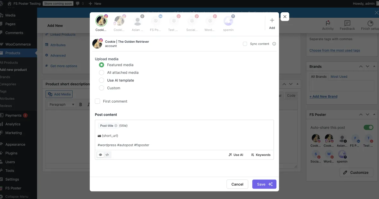This screenshot has width=379, height=199.
Task: Open the Sync content info icon
Action: 274,44
